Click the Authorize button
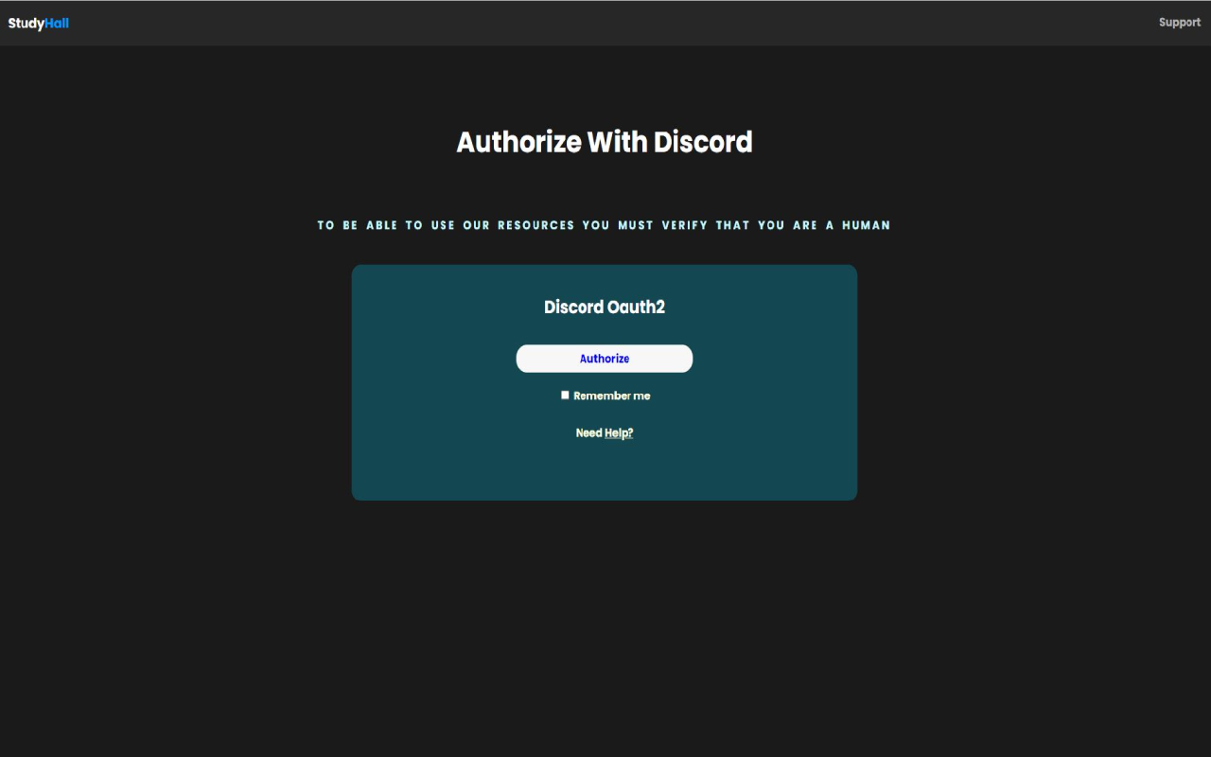This screenshot has width=1211, height=757. point(605,359)
